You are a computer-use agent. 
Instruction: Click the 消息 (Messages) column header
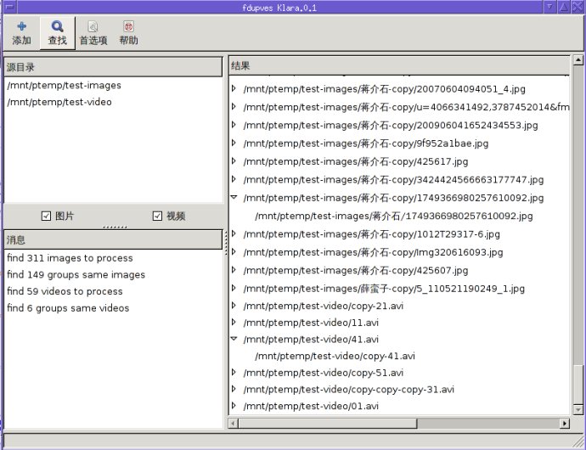click(x=112, y=239)
